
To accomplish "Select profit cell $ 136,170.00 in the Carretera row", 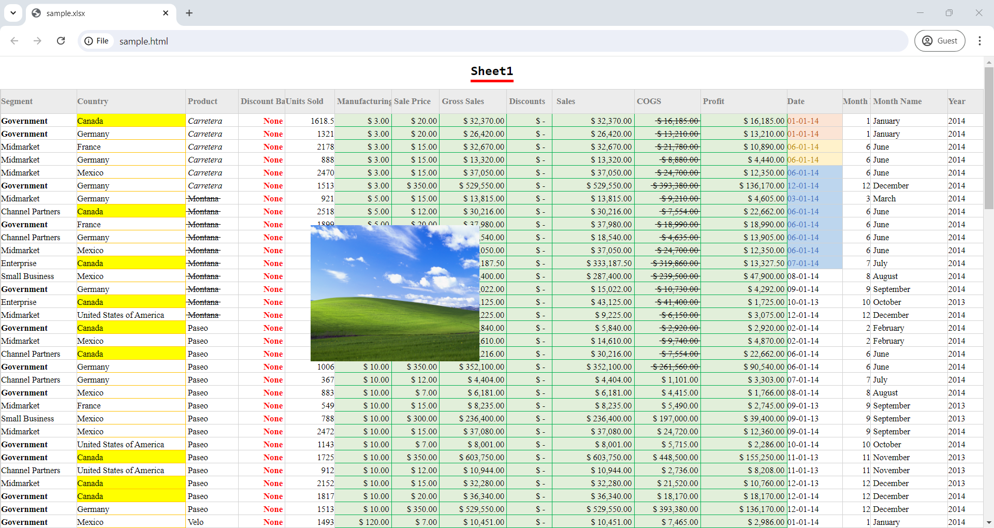I will (x=744, y=185).
